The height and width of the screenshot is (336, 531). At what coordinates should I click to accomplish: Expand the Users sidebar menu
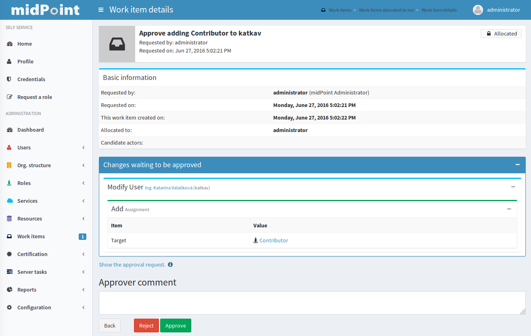point(83,148)
